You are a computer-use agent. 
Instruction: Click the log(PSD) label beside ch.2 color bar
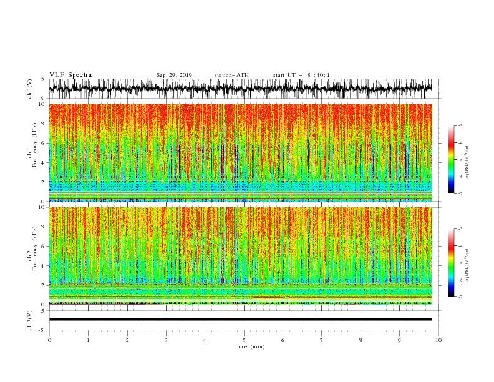coord(467,266)
